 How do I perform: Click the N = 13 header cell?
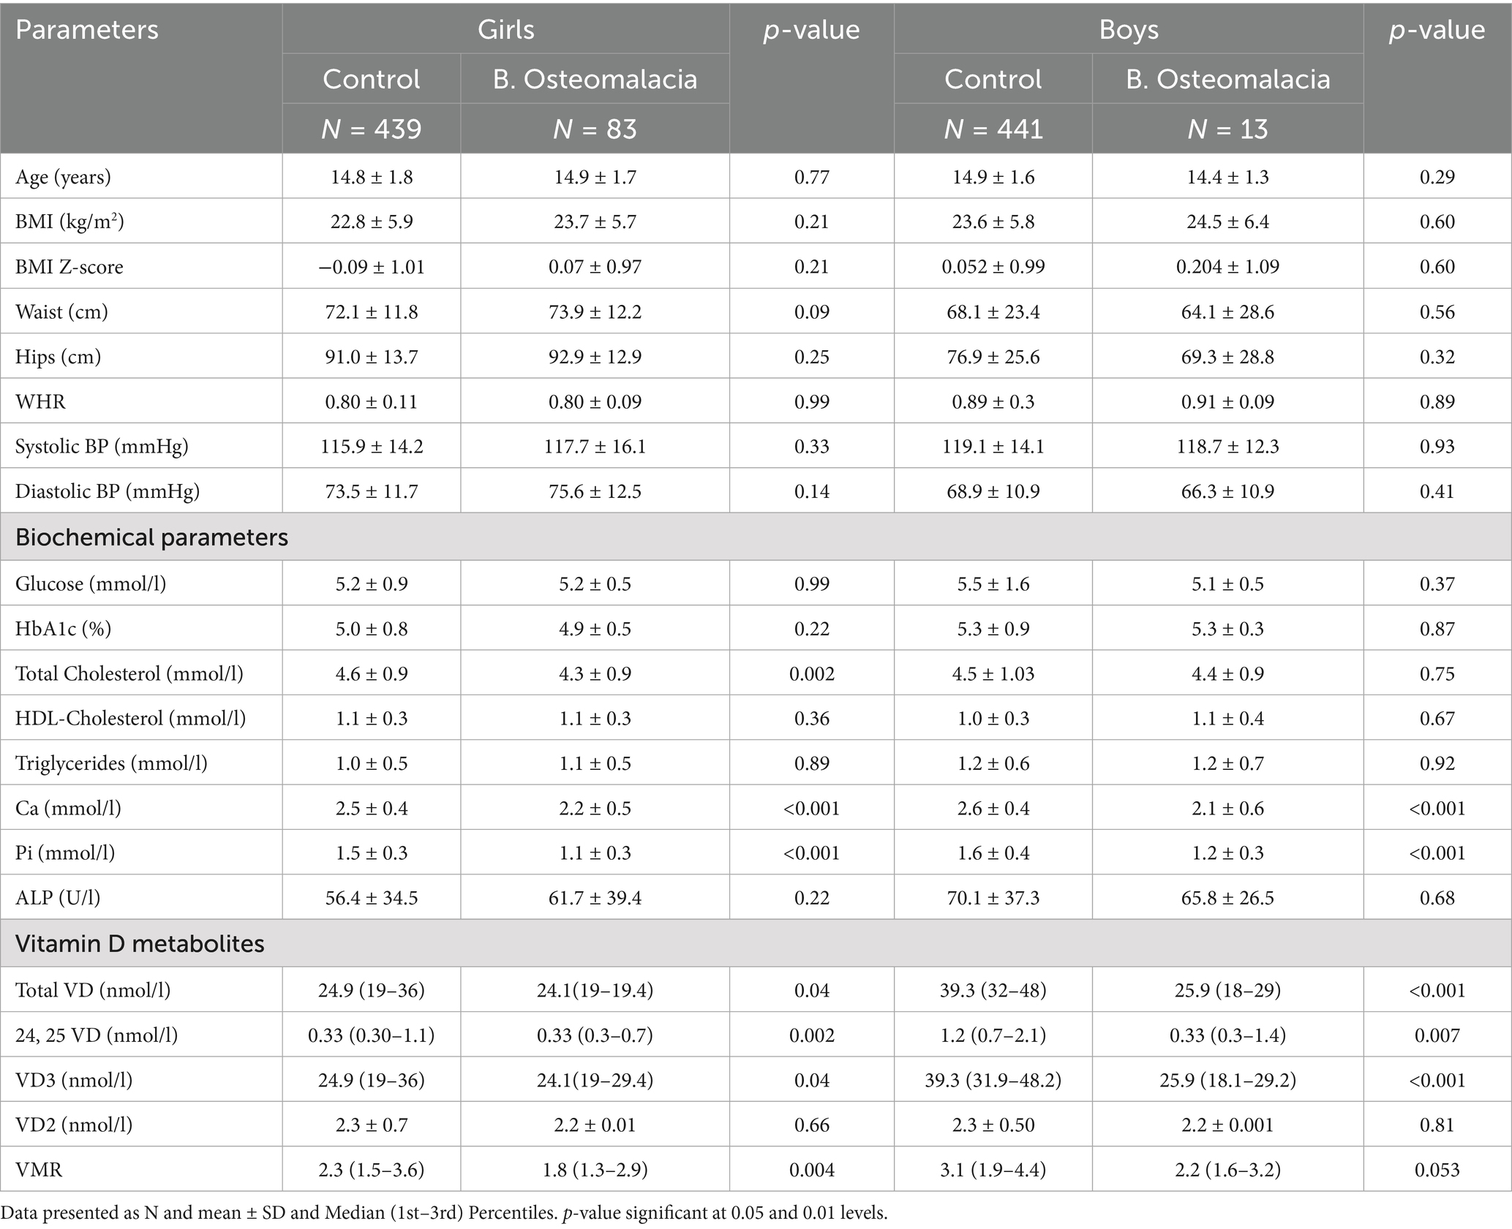[1227, 129]
